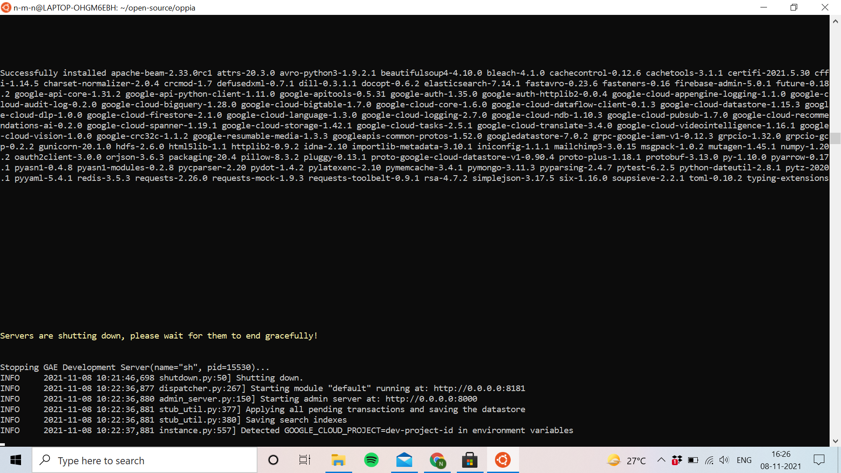Open Task View from the taskbar
The width and height of the screenshot is (841, 473).
tap(305, 460)
